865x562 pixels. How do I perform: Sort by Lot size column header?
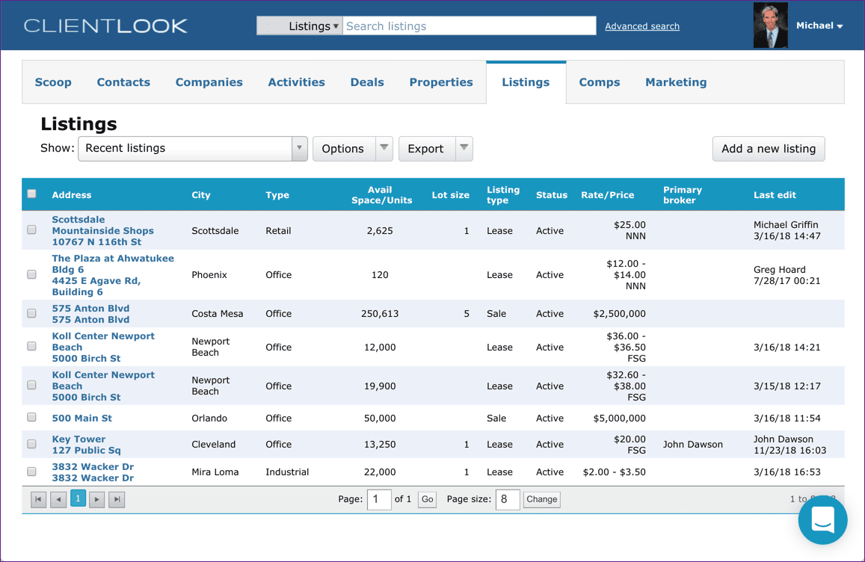(x=450, y=195)
